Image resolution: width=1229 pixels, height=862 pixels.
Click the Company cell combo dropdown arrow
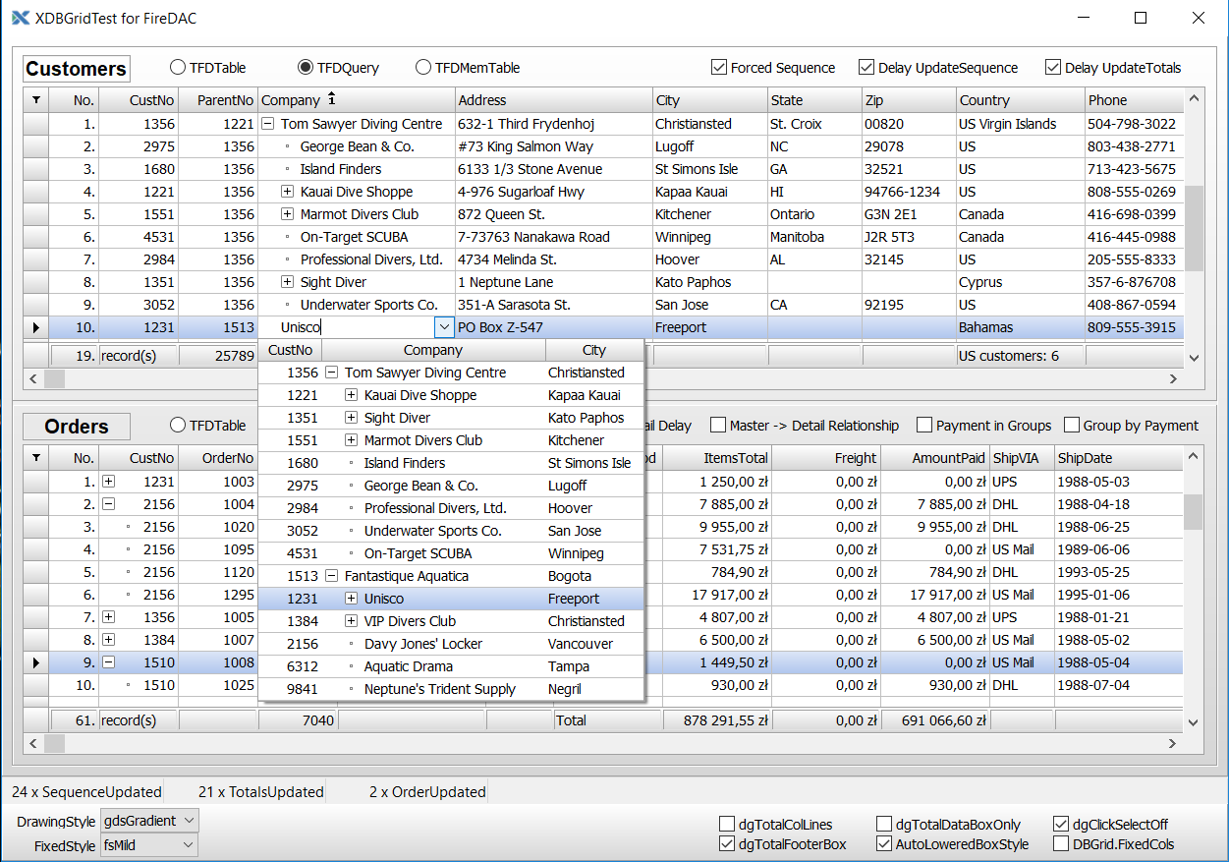pos(444,328)
